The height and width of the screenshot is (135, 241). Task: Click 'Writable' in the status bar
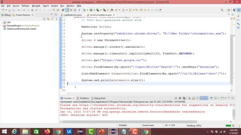[x=123, y=125]
